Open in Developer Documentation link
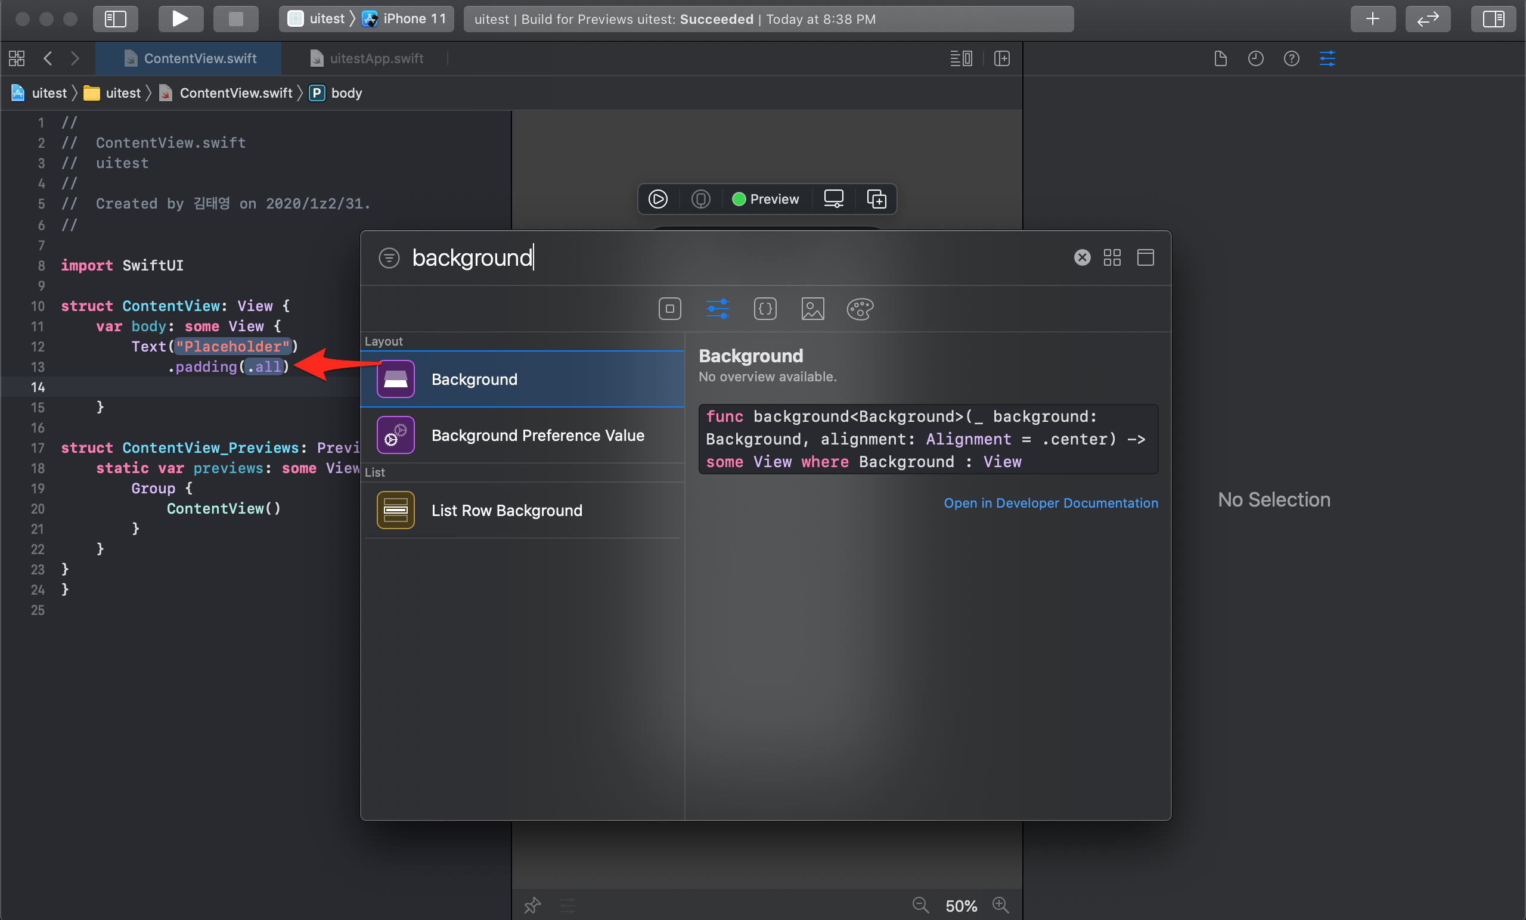This screenshot has height=920, width=1526. tap(1050, 503)
